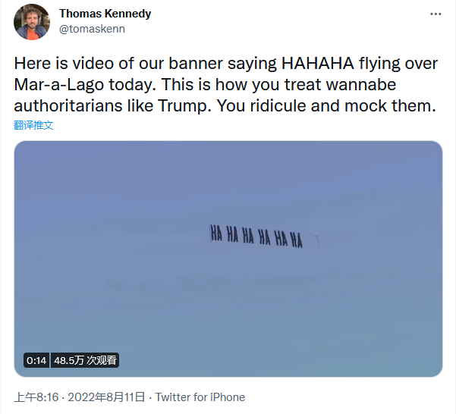Image resolution: width=456 pixels, height=414 pixels.
Task: Open the Twitter for iPhone source link
Action: [200, 397]
